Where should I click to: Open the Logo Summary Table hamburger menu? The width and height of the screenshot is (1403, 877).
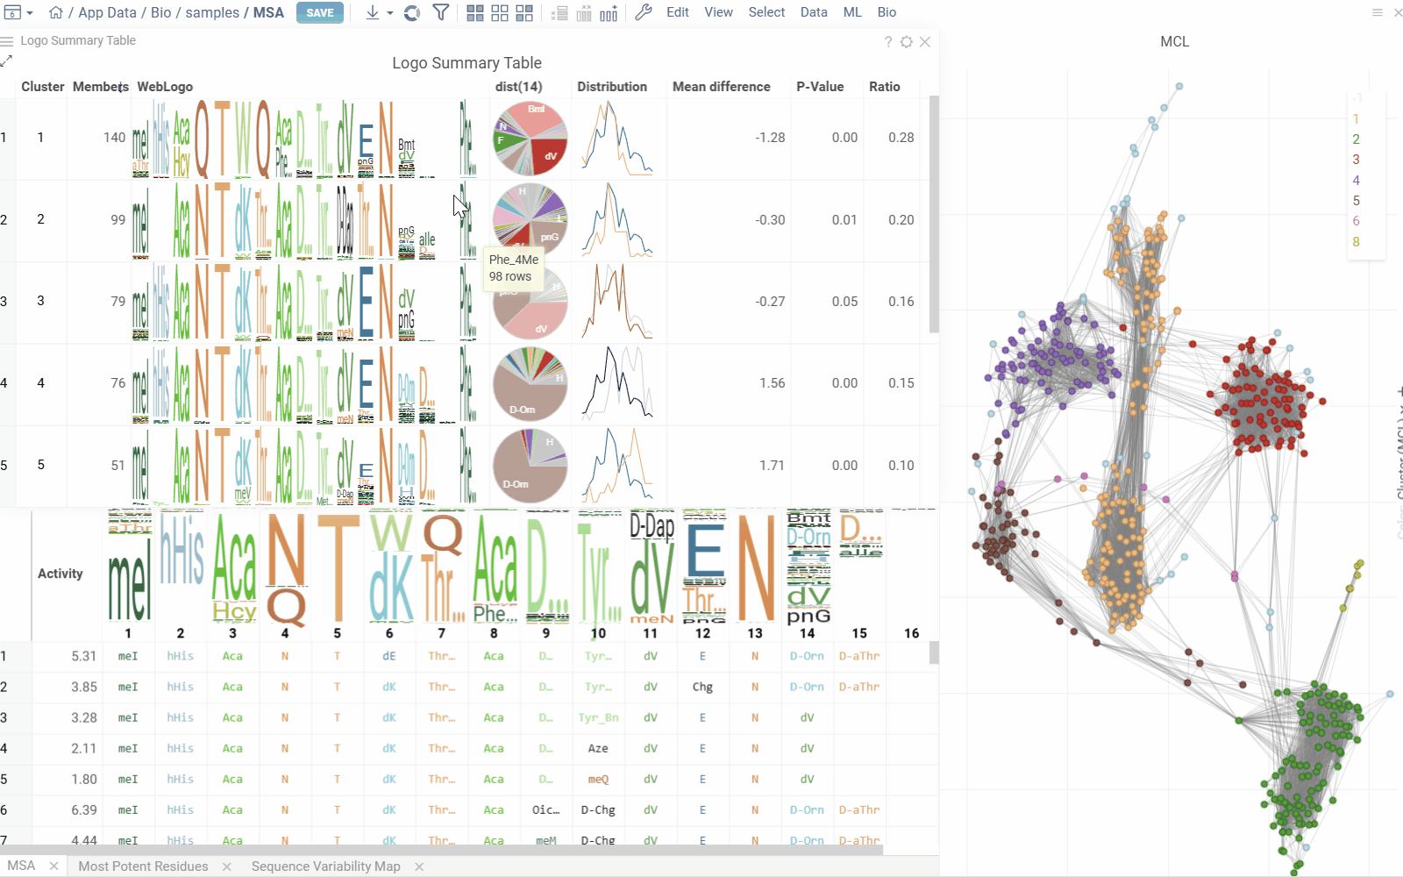click(8, 41)
